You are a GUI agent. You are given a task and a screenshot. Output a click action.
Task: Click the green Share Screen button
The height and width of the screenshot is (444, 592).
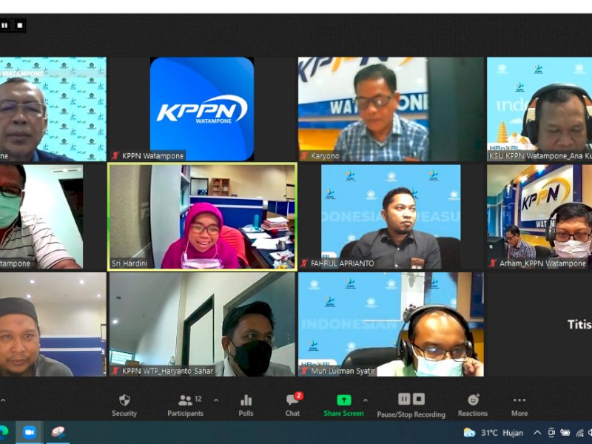[343, 406]
